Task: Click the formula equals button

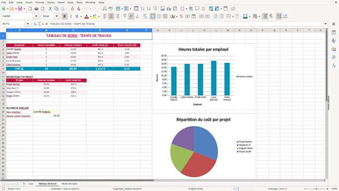Action: [46, 24]
